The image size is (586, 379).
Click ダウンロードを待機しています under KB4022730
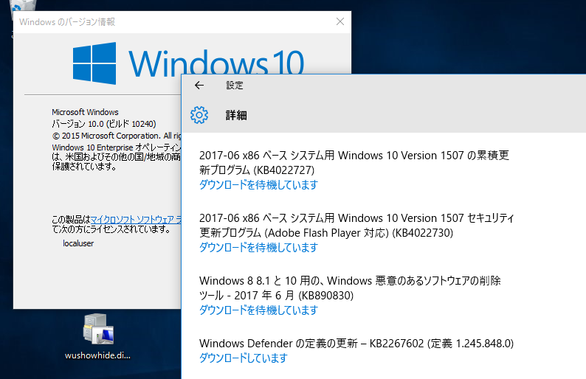pos(258,248)
